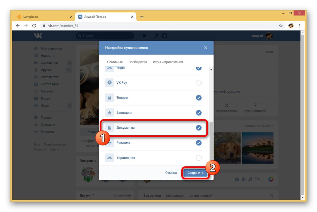Click the text article icon in post box
317x212 pixels.
pos(257,179)
